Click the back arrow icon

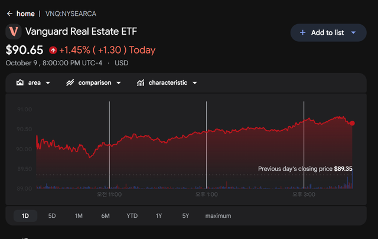click(9, 14)
